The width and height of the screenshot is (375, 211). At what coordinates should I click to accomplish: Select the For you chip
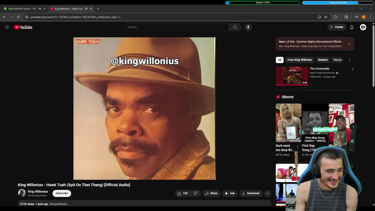pos(338,60)
